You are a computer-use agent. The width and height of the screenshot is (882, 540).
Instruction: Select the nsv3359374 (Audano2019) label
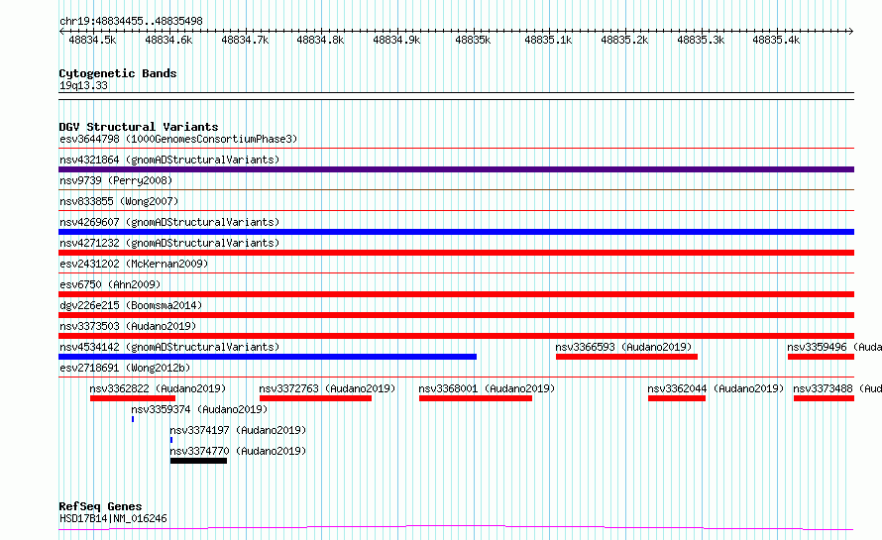(199, 409)
